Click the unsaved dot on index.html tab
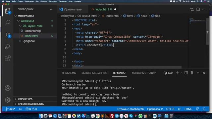The image size is (212, 119). 115,9
